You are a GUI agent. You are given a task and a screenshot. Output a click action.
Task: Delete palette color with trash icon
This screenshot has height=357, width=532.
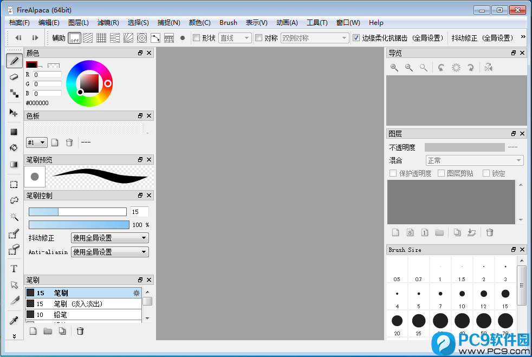(69, 142)
